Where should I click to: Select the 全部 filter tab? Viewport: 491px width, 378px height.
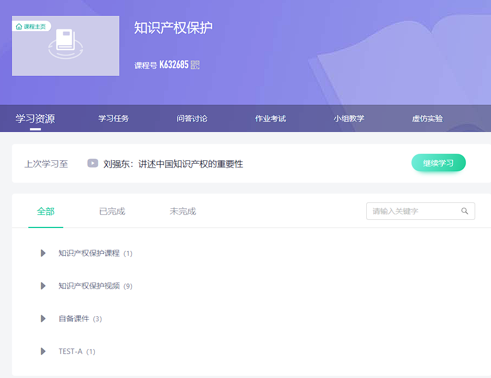tap(46, 212)
